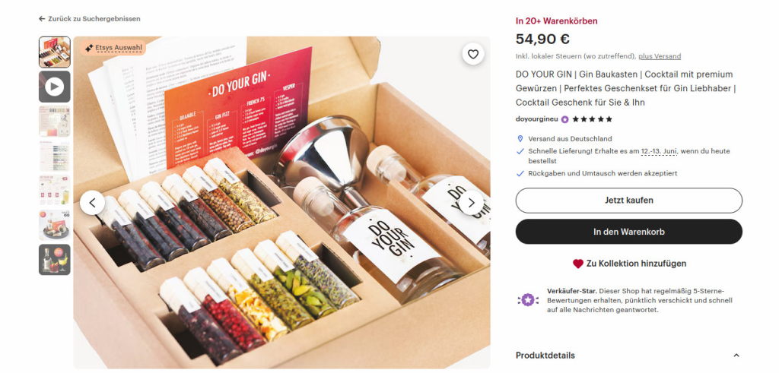Show delivery date details 12.-13. Juni
Image resolution: width=779 pixels, height=373 pixels.
659,151
